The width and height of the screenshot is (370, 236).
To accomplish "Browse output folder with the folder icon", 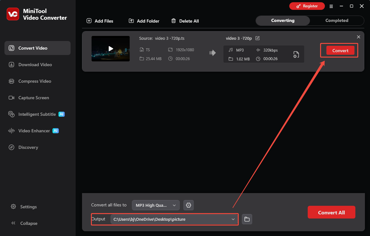I will click(x=247, y=219).
